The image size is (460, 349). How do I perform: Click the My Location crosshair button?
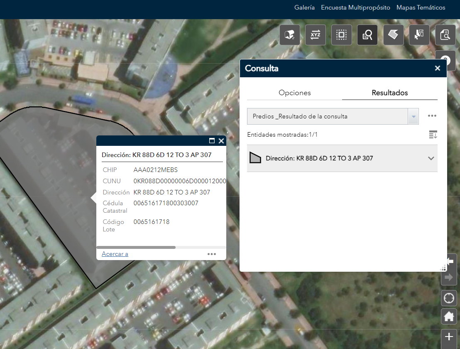click(x=449, y=298)
